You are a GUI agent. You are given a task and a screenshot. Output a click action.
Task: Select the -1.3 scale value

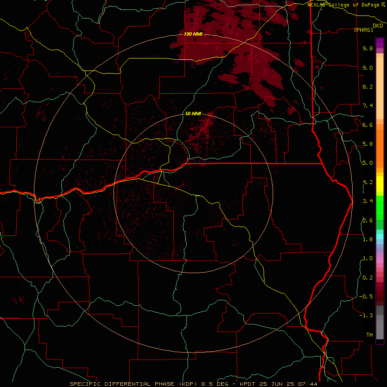pyautogui.click(x=366, y=316)
